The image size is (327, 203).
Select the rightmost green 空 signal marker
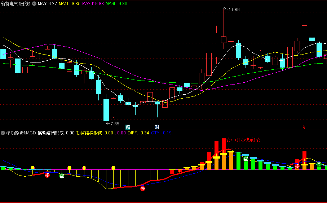(x=319, y=164)
